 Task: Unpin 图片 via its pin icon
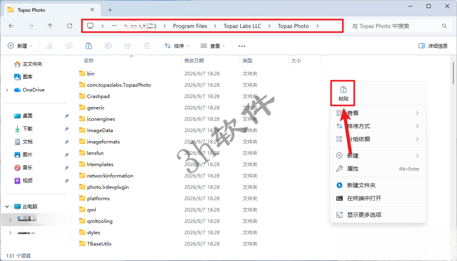[66, 155]
